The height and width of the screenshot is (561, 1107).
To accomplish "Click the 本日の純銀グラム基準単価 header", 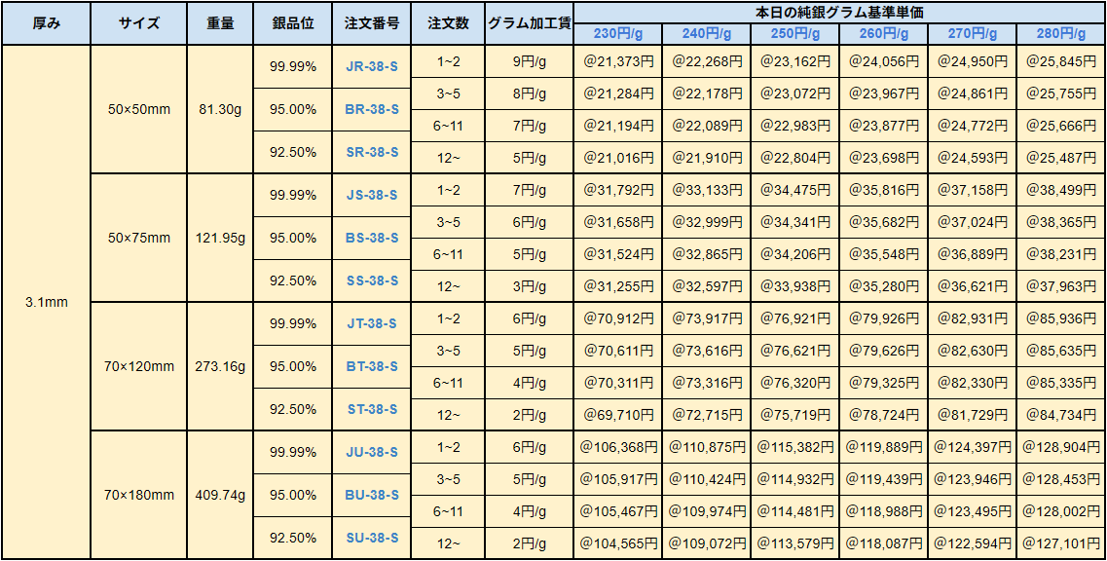I will (x=838, y=10).
